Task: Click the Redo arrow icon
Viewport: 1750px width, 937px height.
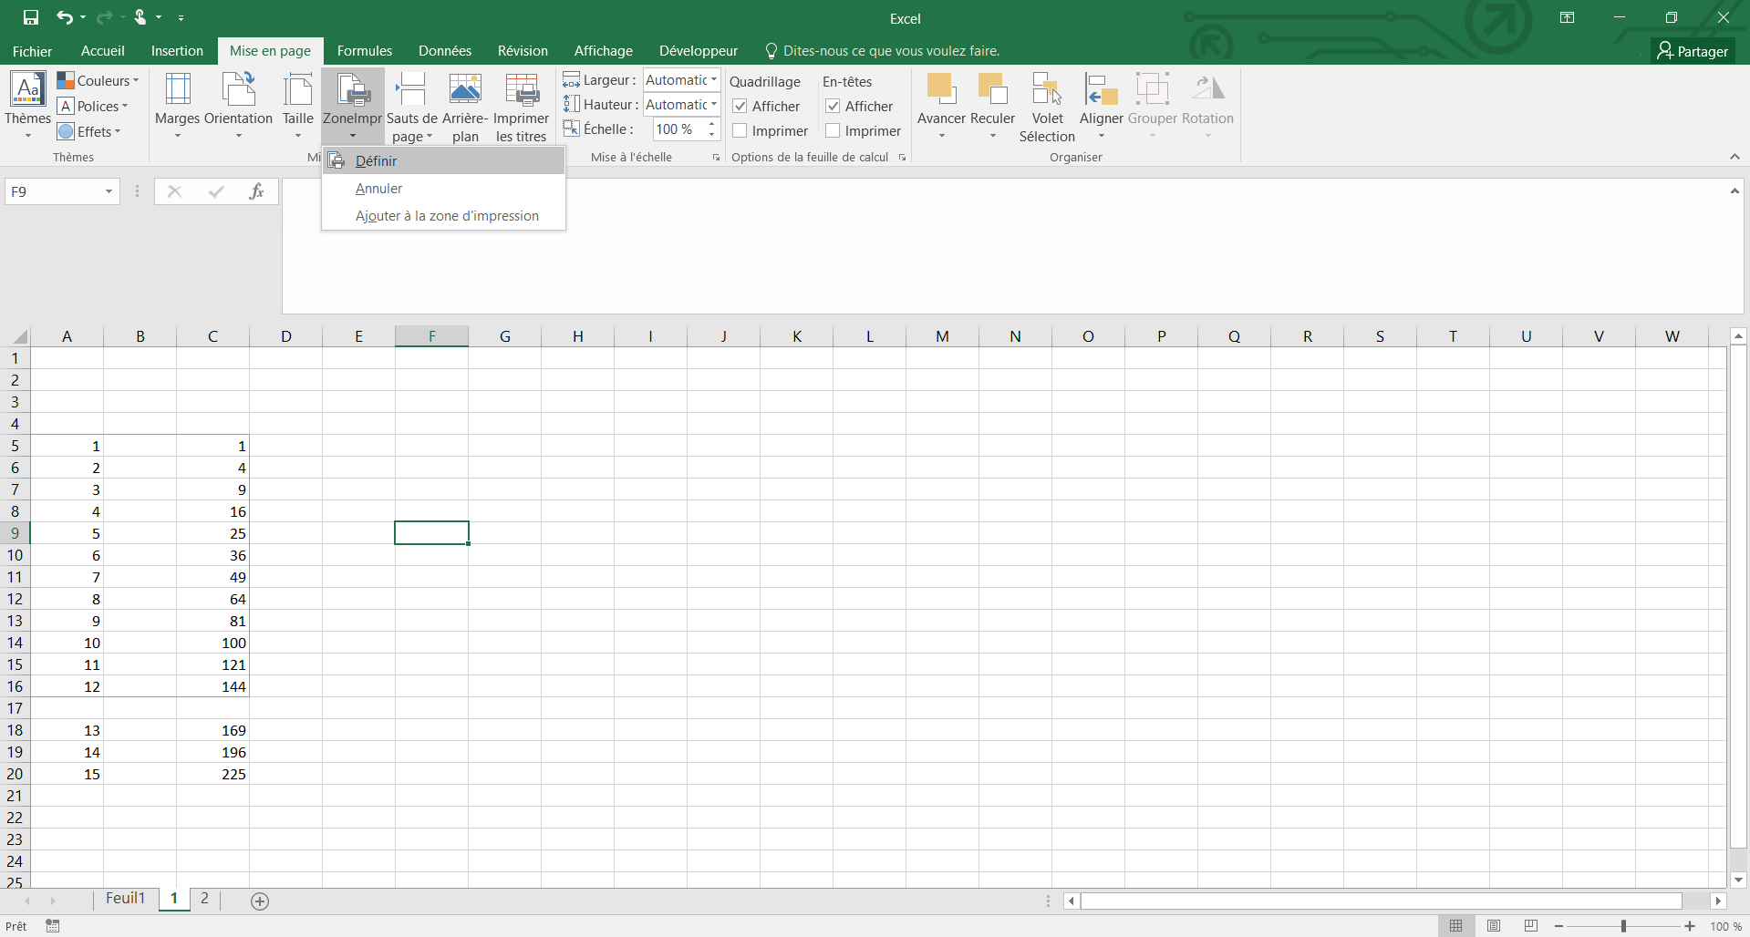Action: tap(104, 17)
